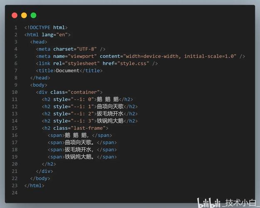Click the name="viewport" attribute
The image size is (260, 208).
click(75, 56)
